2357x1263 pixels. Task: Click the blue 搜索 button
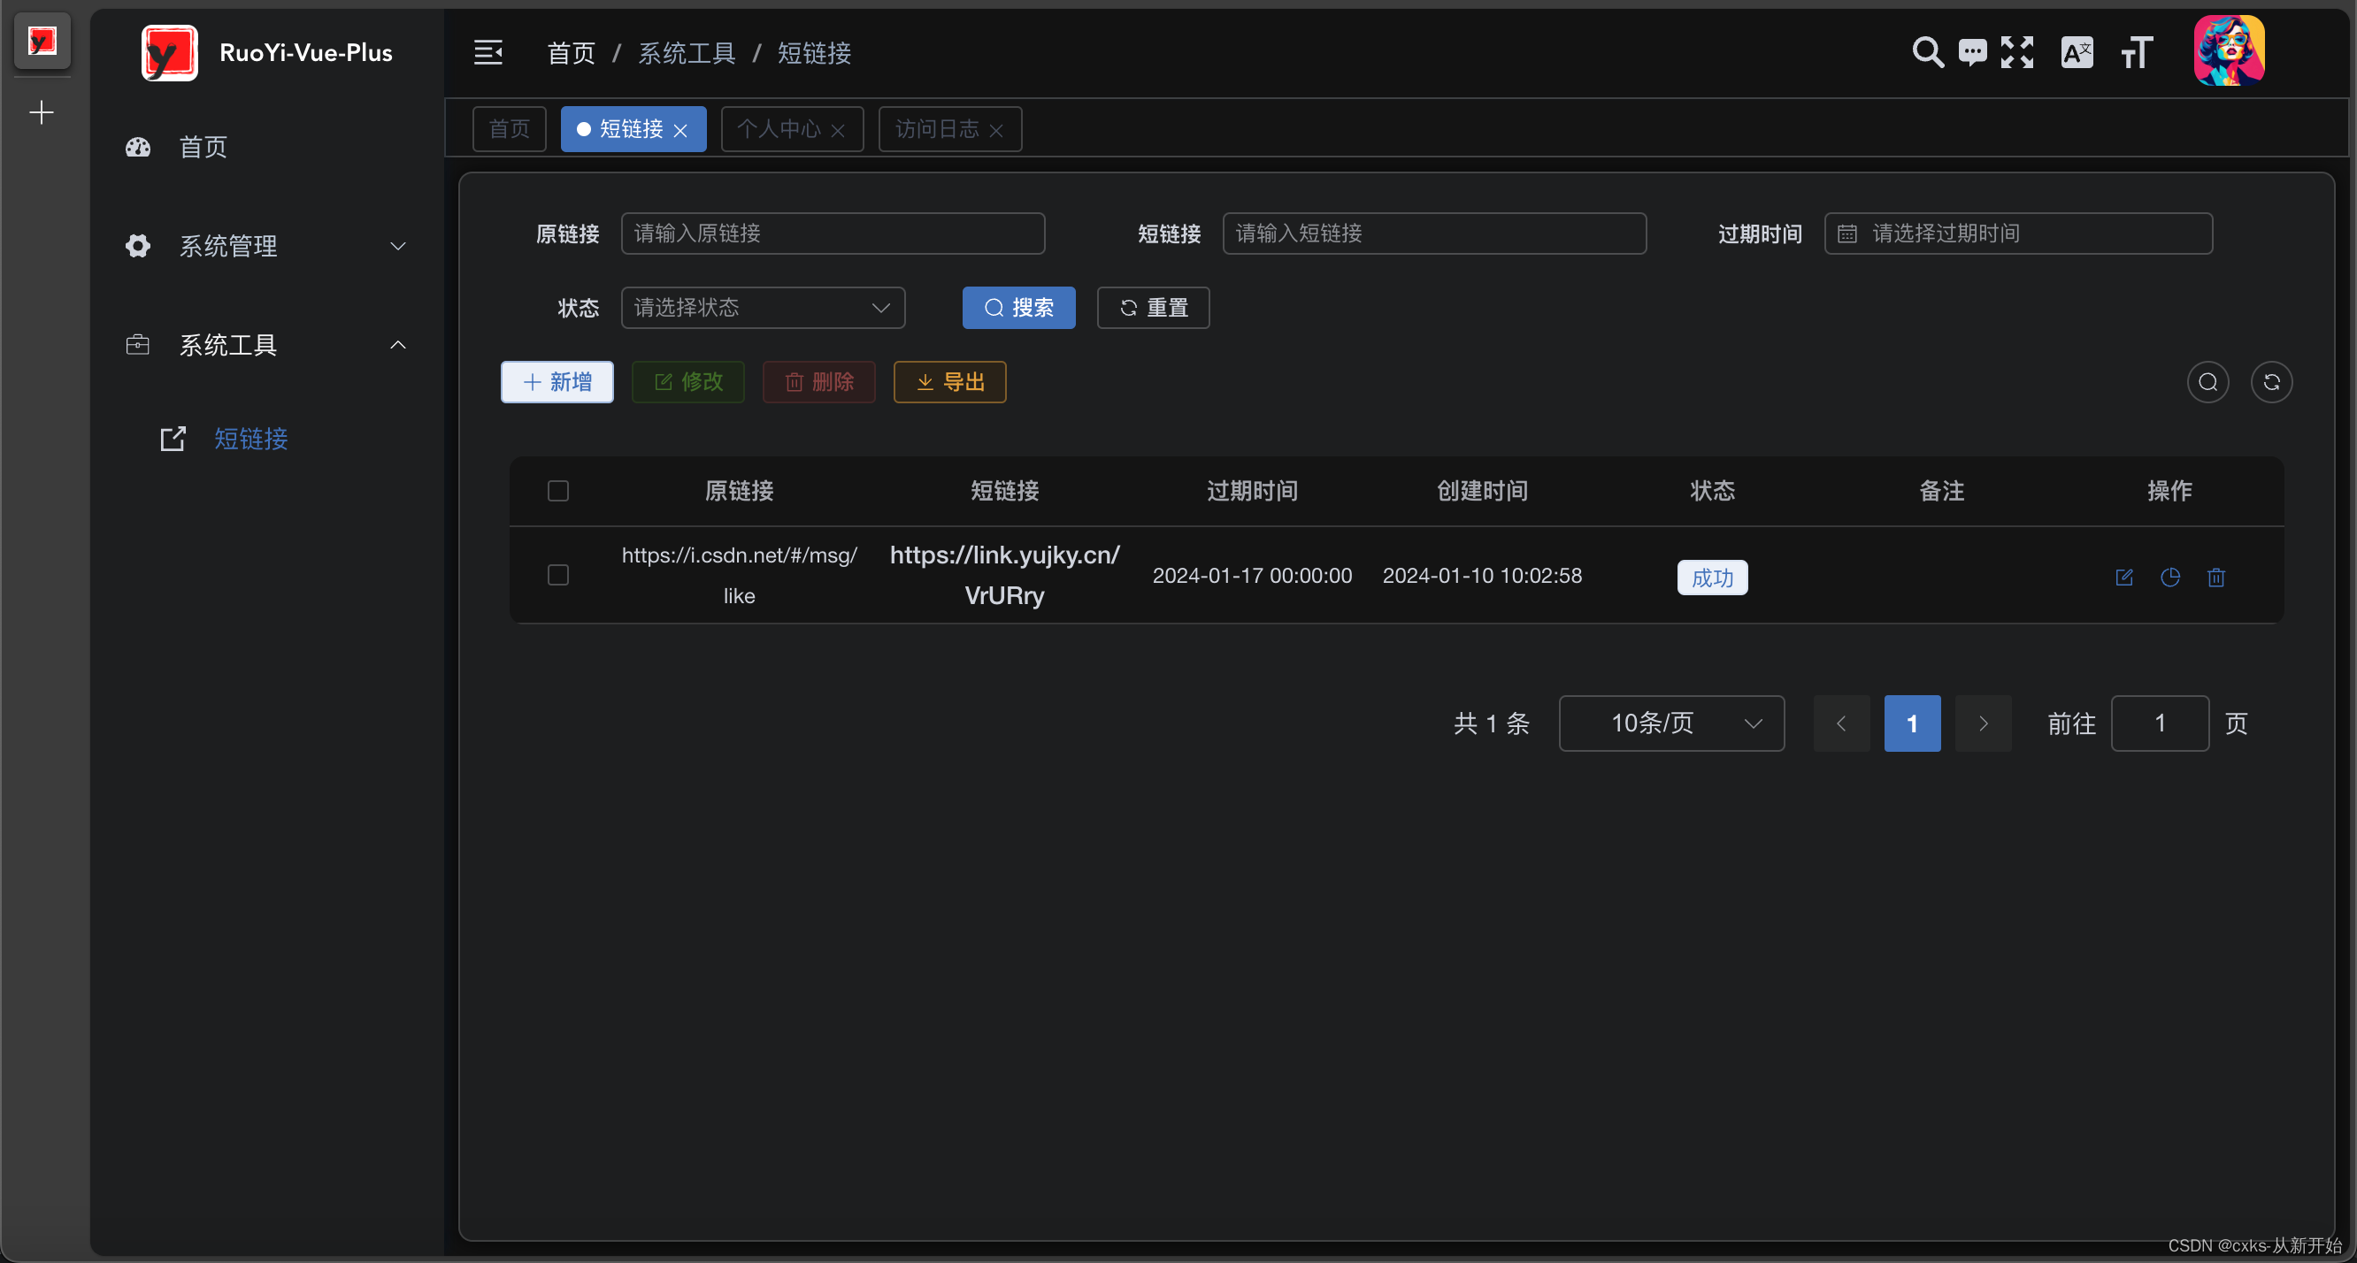pos(1017,307)
